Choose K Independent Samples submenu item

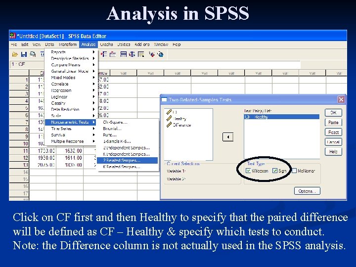(128, 154)
